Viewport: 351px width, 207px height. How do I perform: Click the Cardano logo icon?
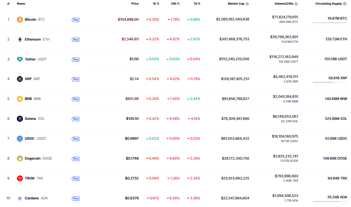(x=20, y=198)
